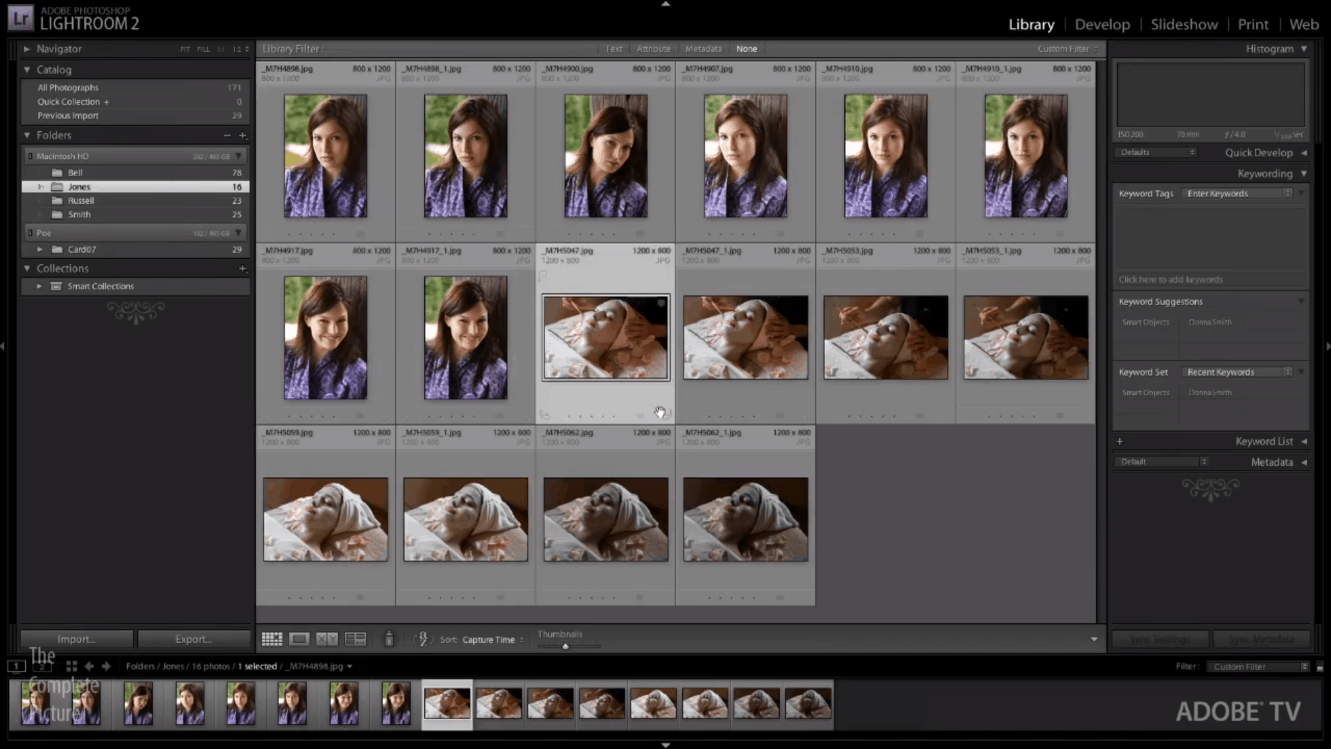Click the filmstrip grid view icon

pos(71,666)
